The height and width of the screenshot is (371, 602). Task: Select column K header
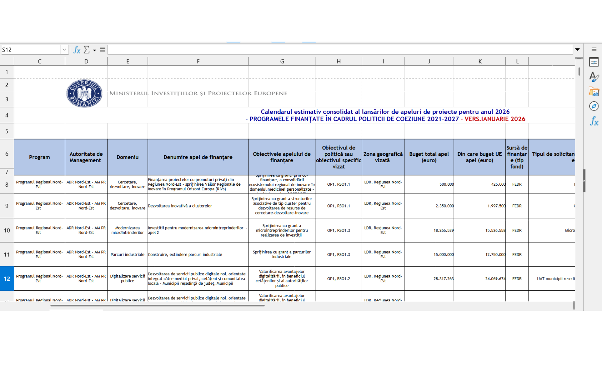click(480, 61)
